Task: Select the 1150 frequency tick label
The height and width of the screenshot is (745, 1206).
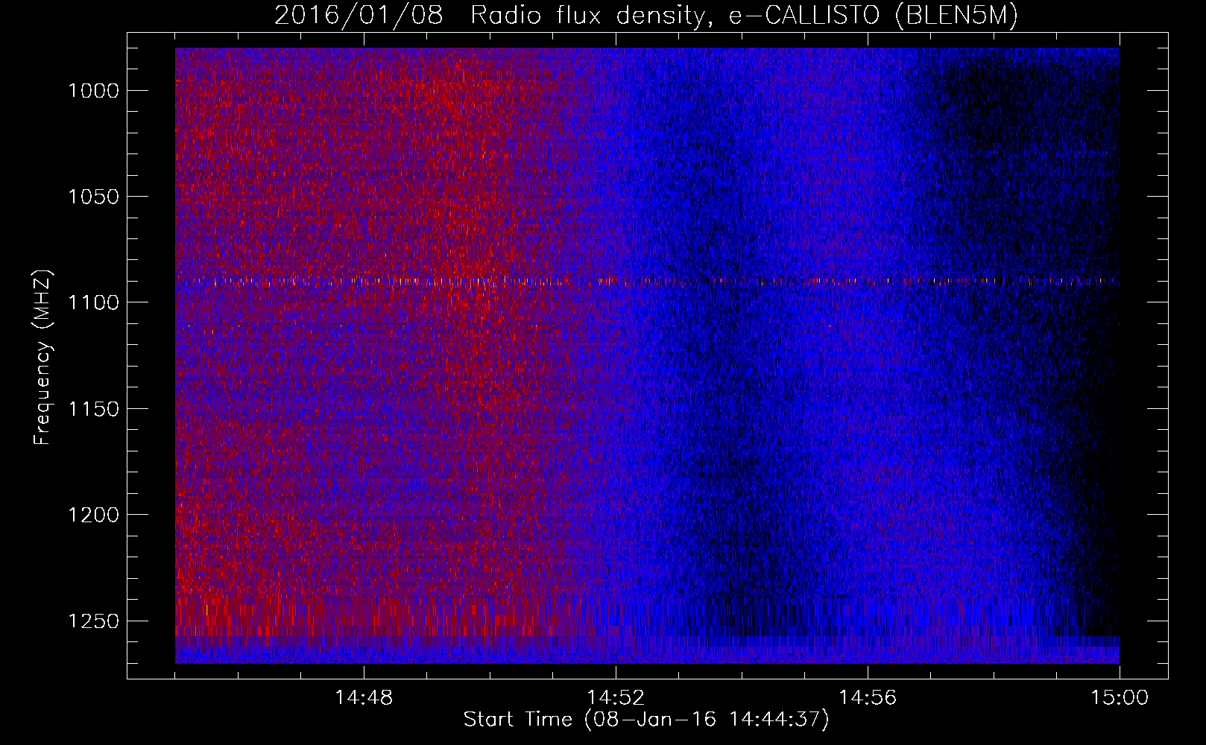Action: click(x=93, y=409)
